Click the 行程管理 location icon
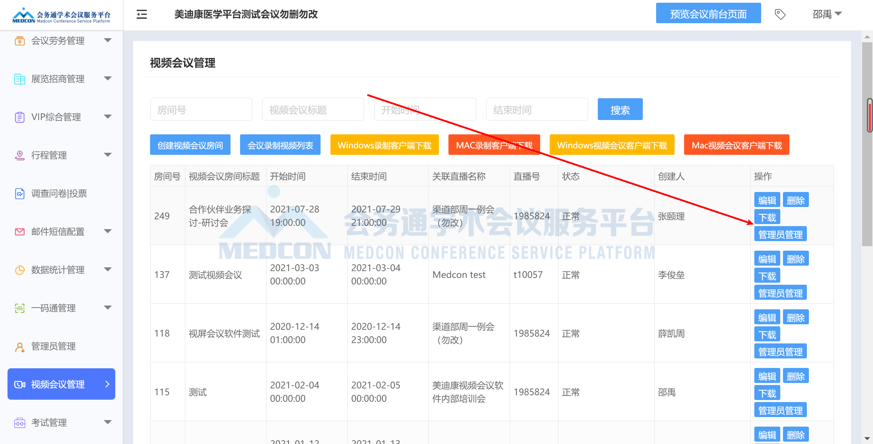Viewport: 873px width, 444px height. tap(20, 156)
